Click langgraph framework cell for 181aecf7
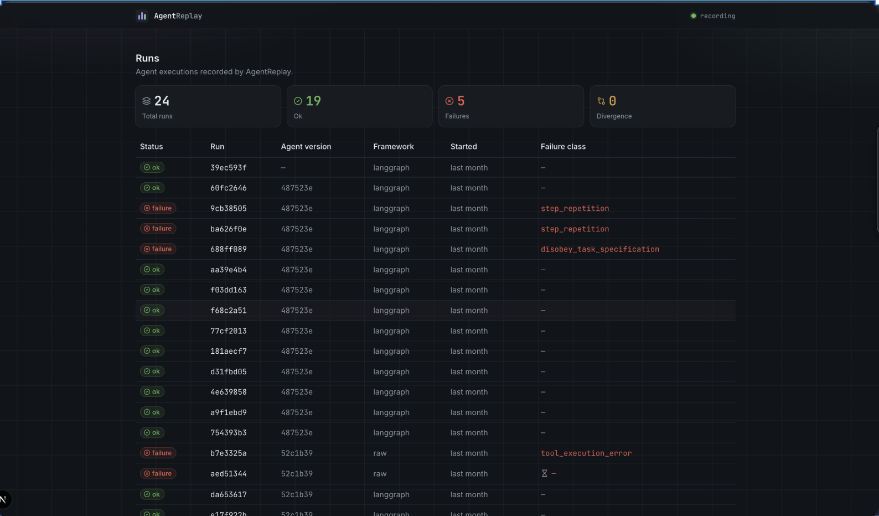 pos(391,352)
